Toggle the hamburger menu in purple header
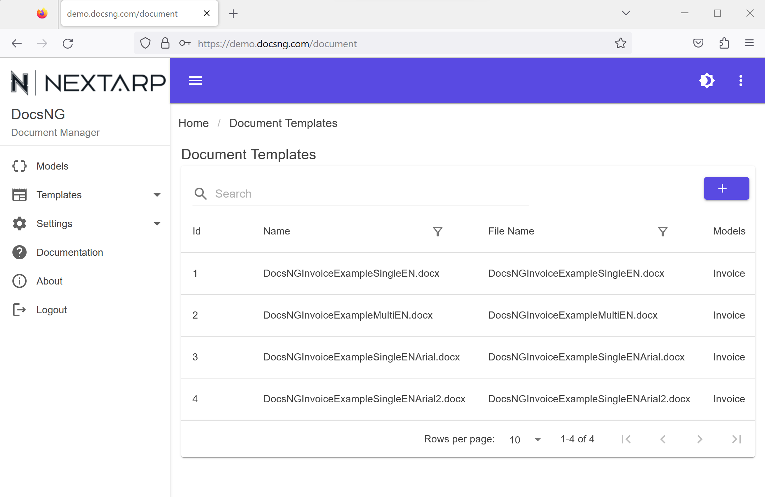 tap(195, 81)
